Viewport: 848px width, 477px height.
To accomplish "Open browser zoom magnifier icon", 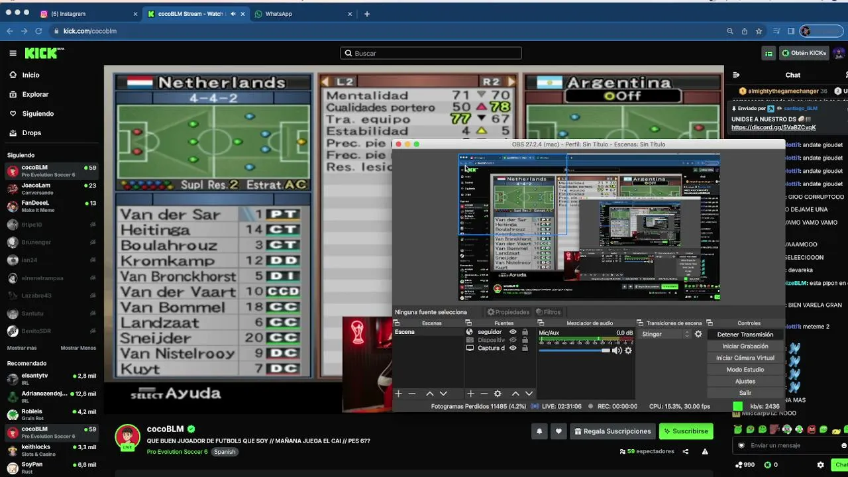I will click(730, 31).
